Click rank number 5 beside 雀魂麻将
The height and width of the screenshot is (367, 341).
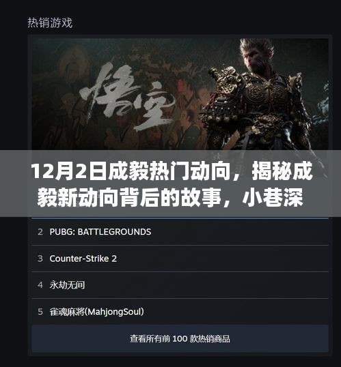[x=40, y=312]
